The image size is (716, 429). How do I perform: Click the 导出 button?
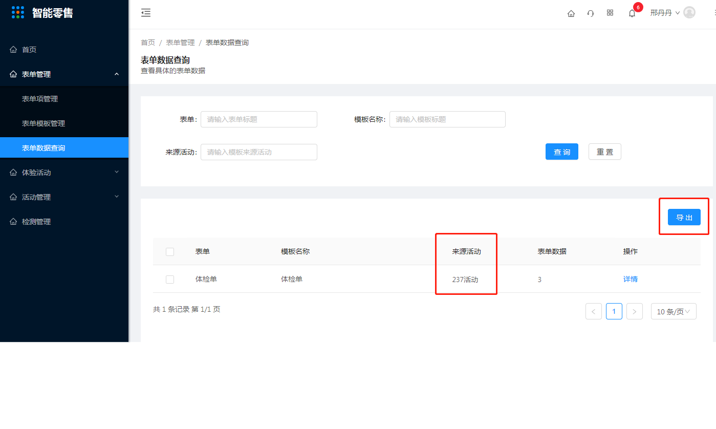(684, 217)
